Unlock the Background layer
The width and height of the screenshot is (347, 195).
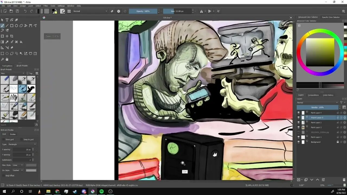click(338, 142)
